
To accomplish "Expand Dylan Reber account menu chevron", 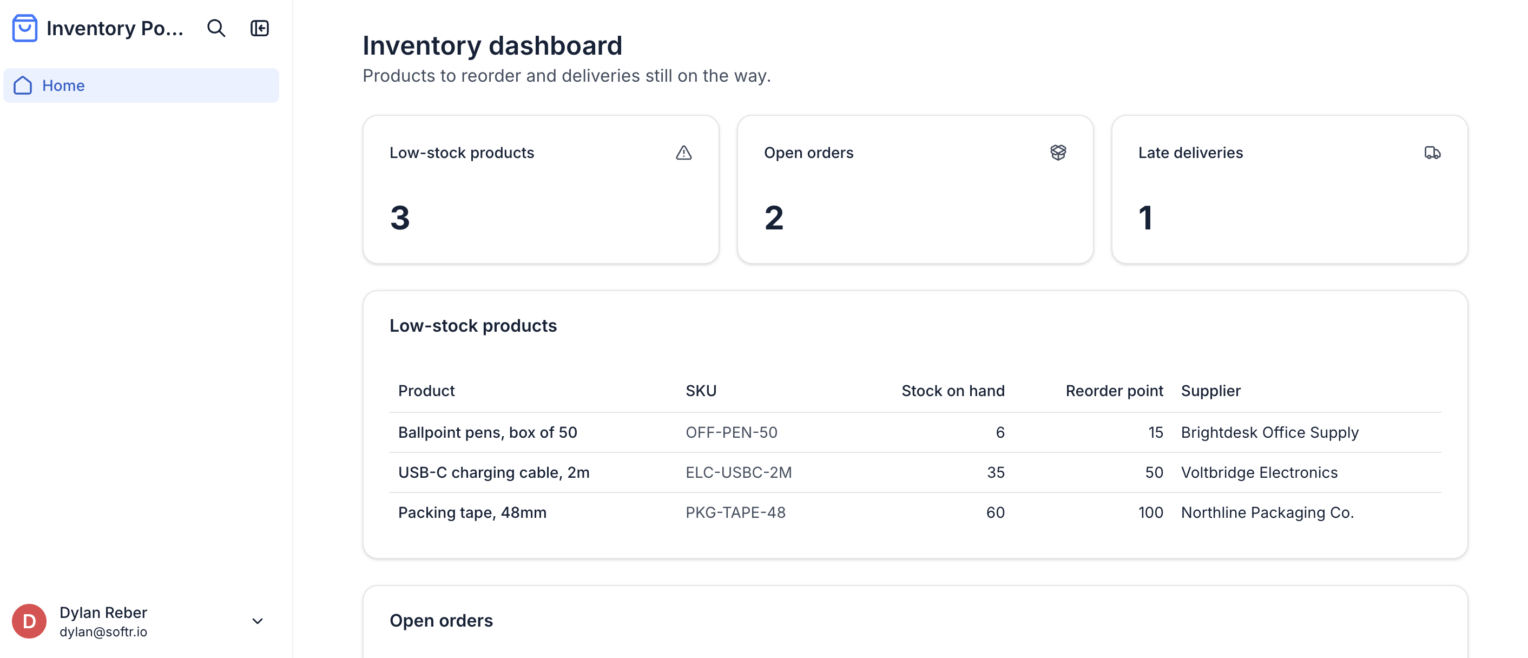I will pyautogui.click(x=258, y=621).
